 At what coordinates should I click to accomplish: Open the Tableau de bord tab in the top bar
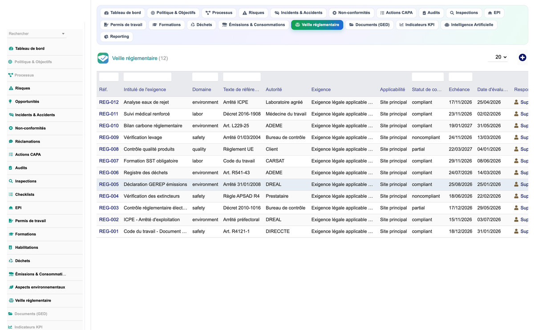point(122,13)
